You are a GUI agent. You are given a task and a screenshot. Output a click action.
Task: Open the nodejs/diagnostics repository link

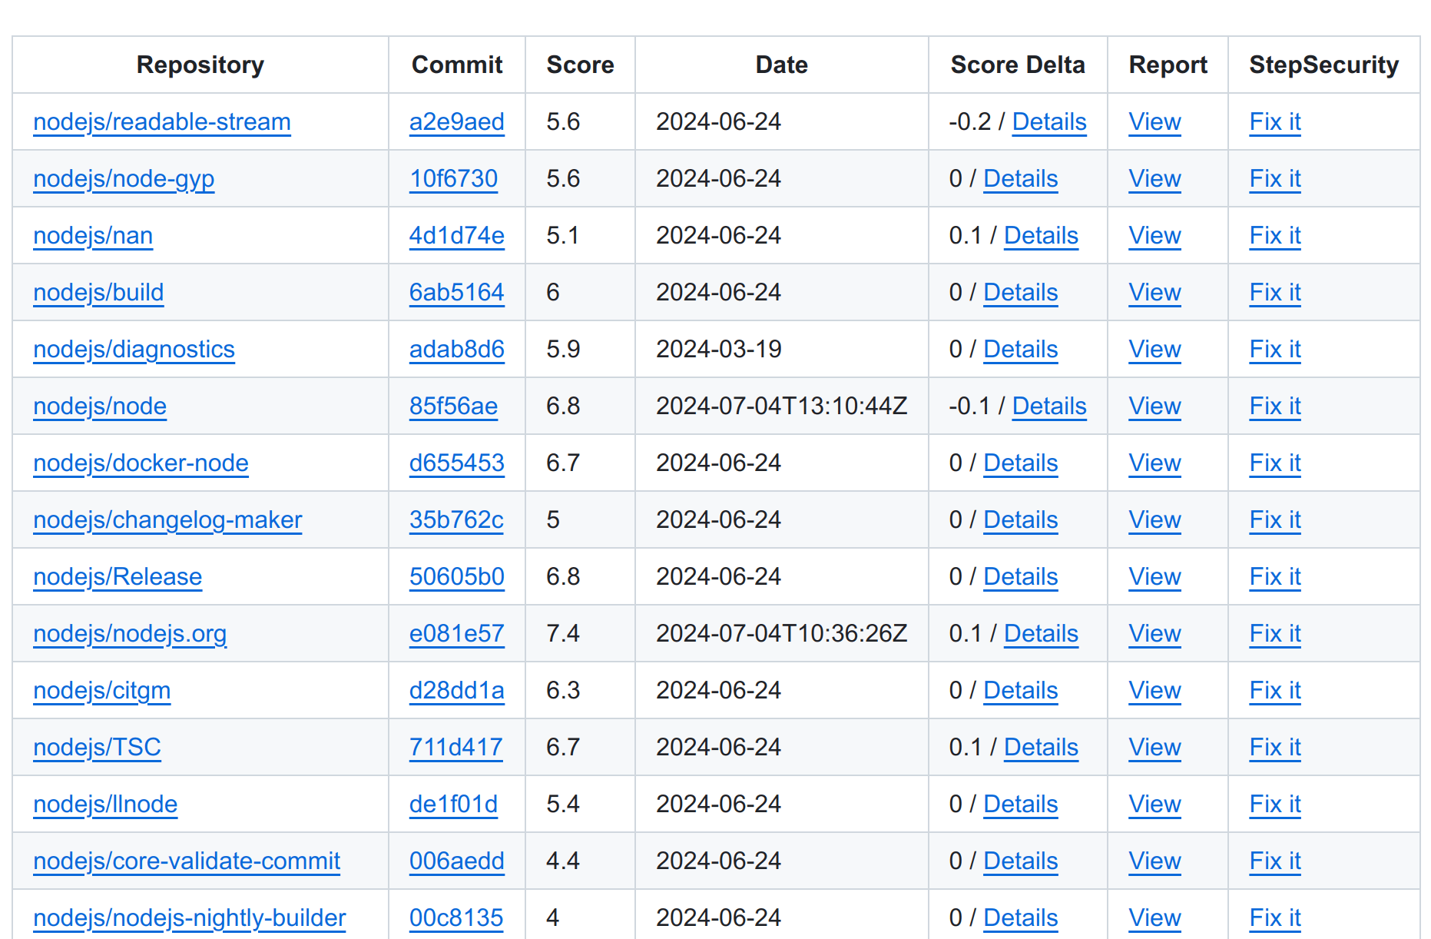coord(134,350)
